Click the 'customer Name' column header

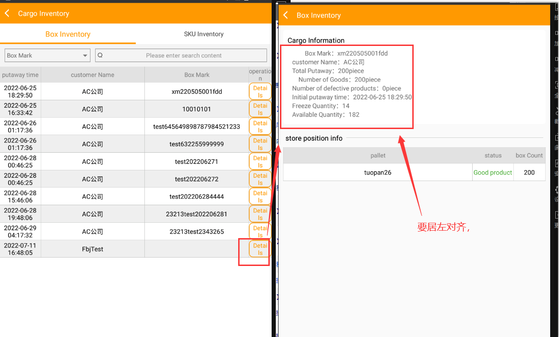click(92, 75)
